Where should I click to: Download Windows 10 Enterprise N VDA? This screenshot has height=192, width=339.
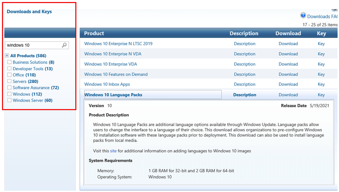[288, 54]
